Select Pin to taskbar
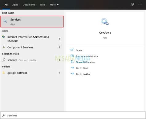Screen dimensions: 146x119 click(x=83, y=74)
